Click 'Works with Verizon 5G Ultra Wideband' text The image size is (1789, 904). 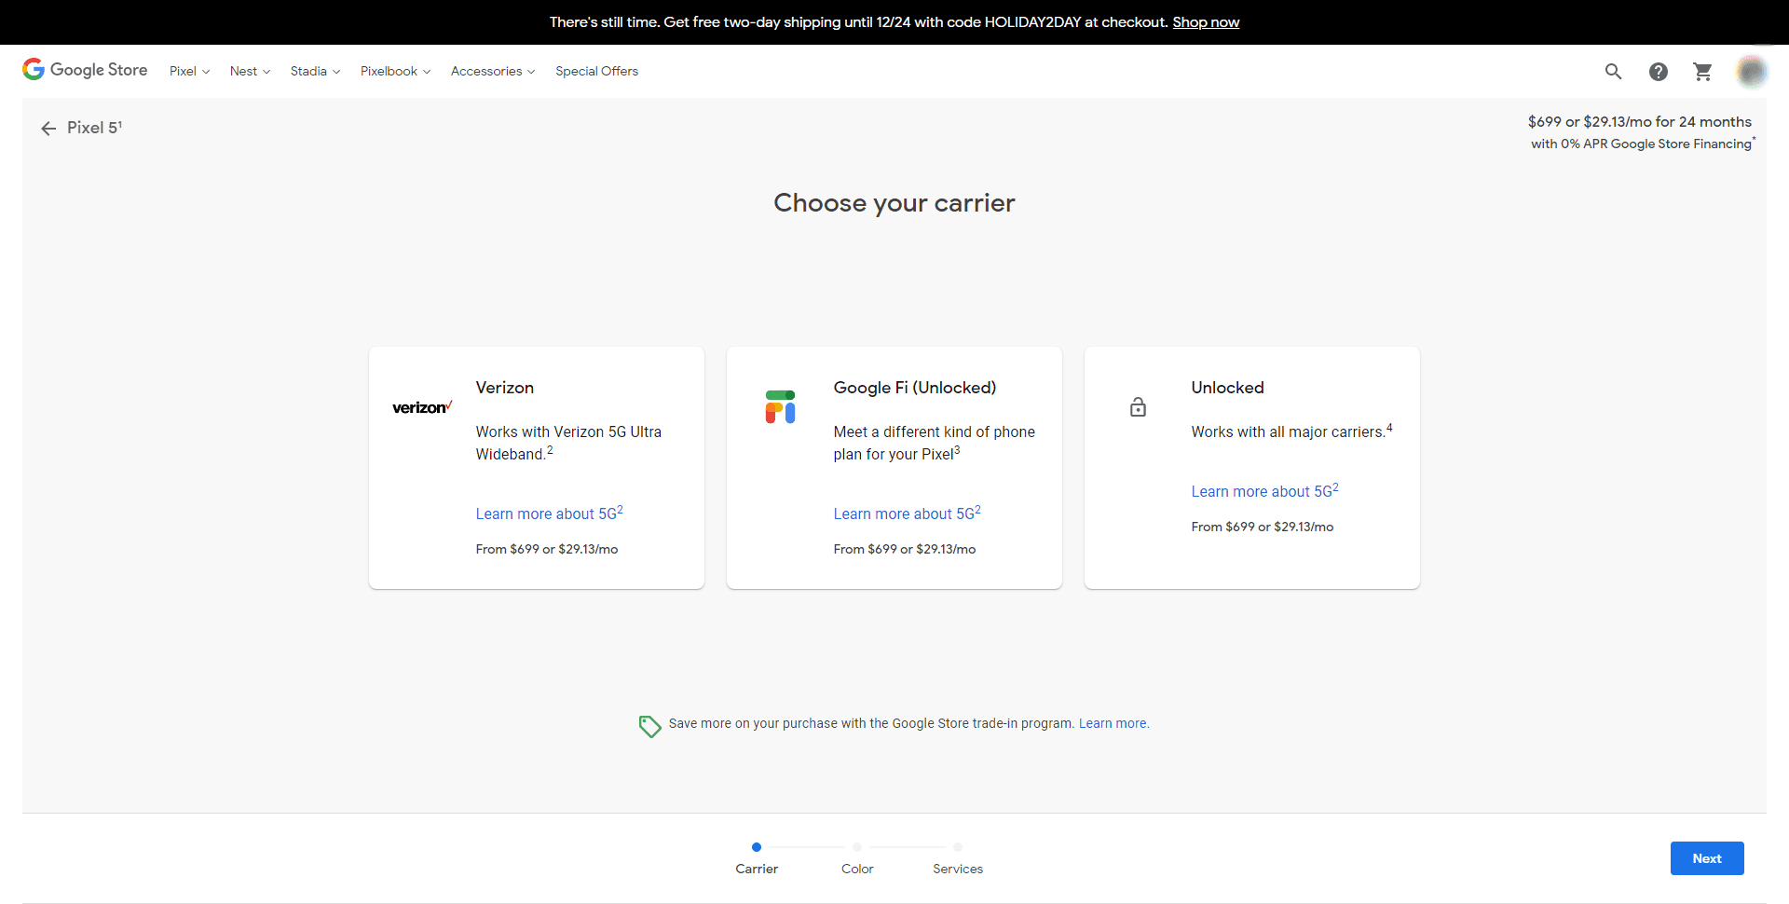point(568,443)
